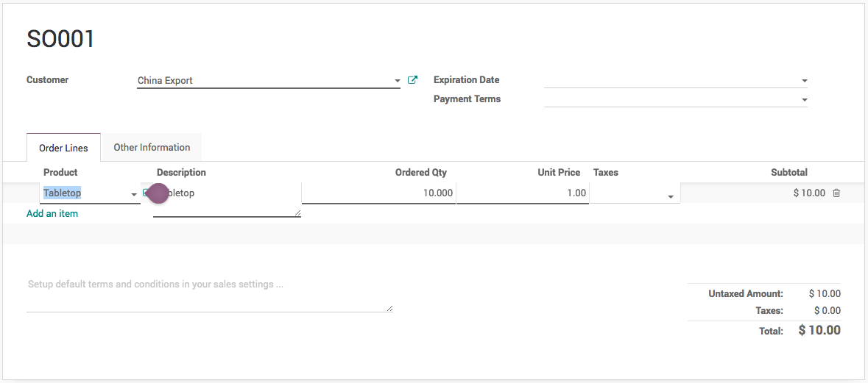This screenshot has width=868, height=383.
Task: Click the Unit Price field showing 1.00
Action: [x=522, y=193]
